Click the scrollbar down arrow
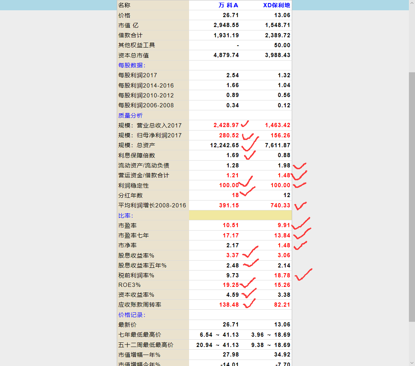 click(412, 363)
